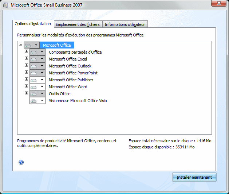Click the Office installer icon in title bar
229x194 pixels.
point(5,5)
